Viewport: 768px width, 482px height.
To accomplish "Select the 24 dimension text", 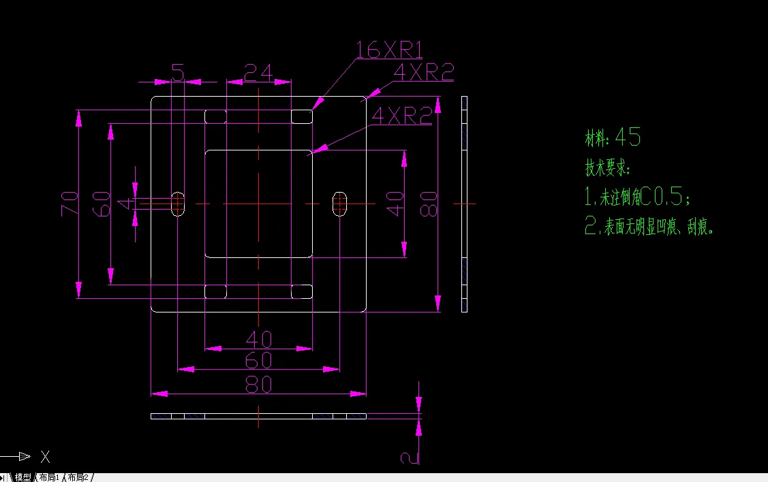I will (x=258, y=72).
